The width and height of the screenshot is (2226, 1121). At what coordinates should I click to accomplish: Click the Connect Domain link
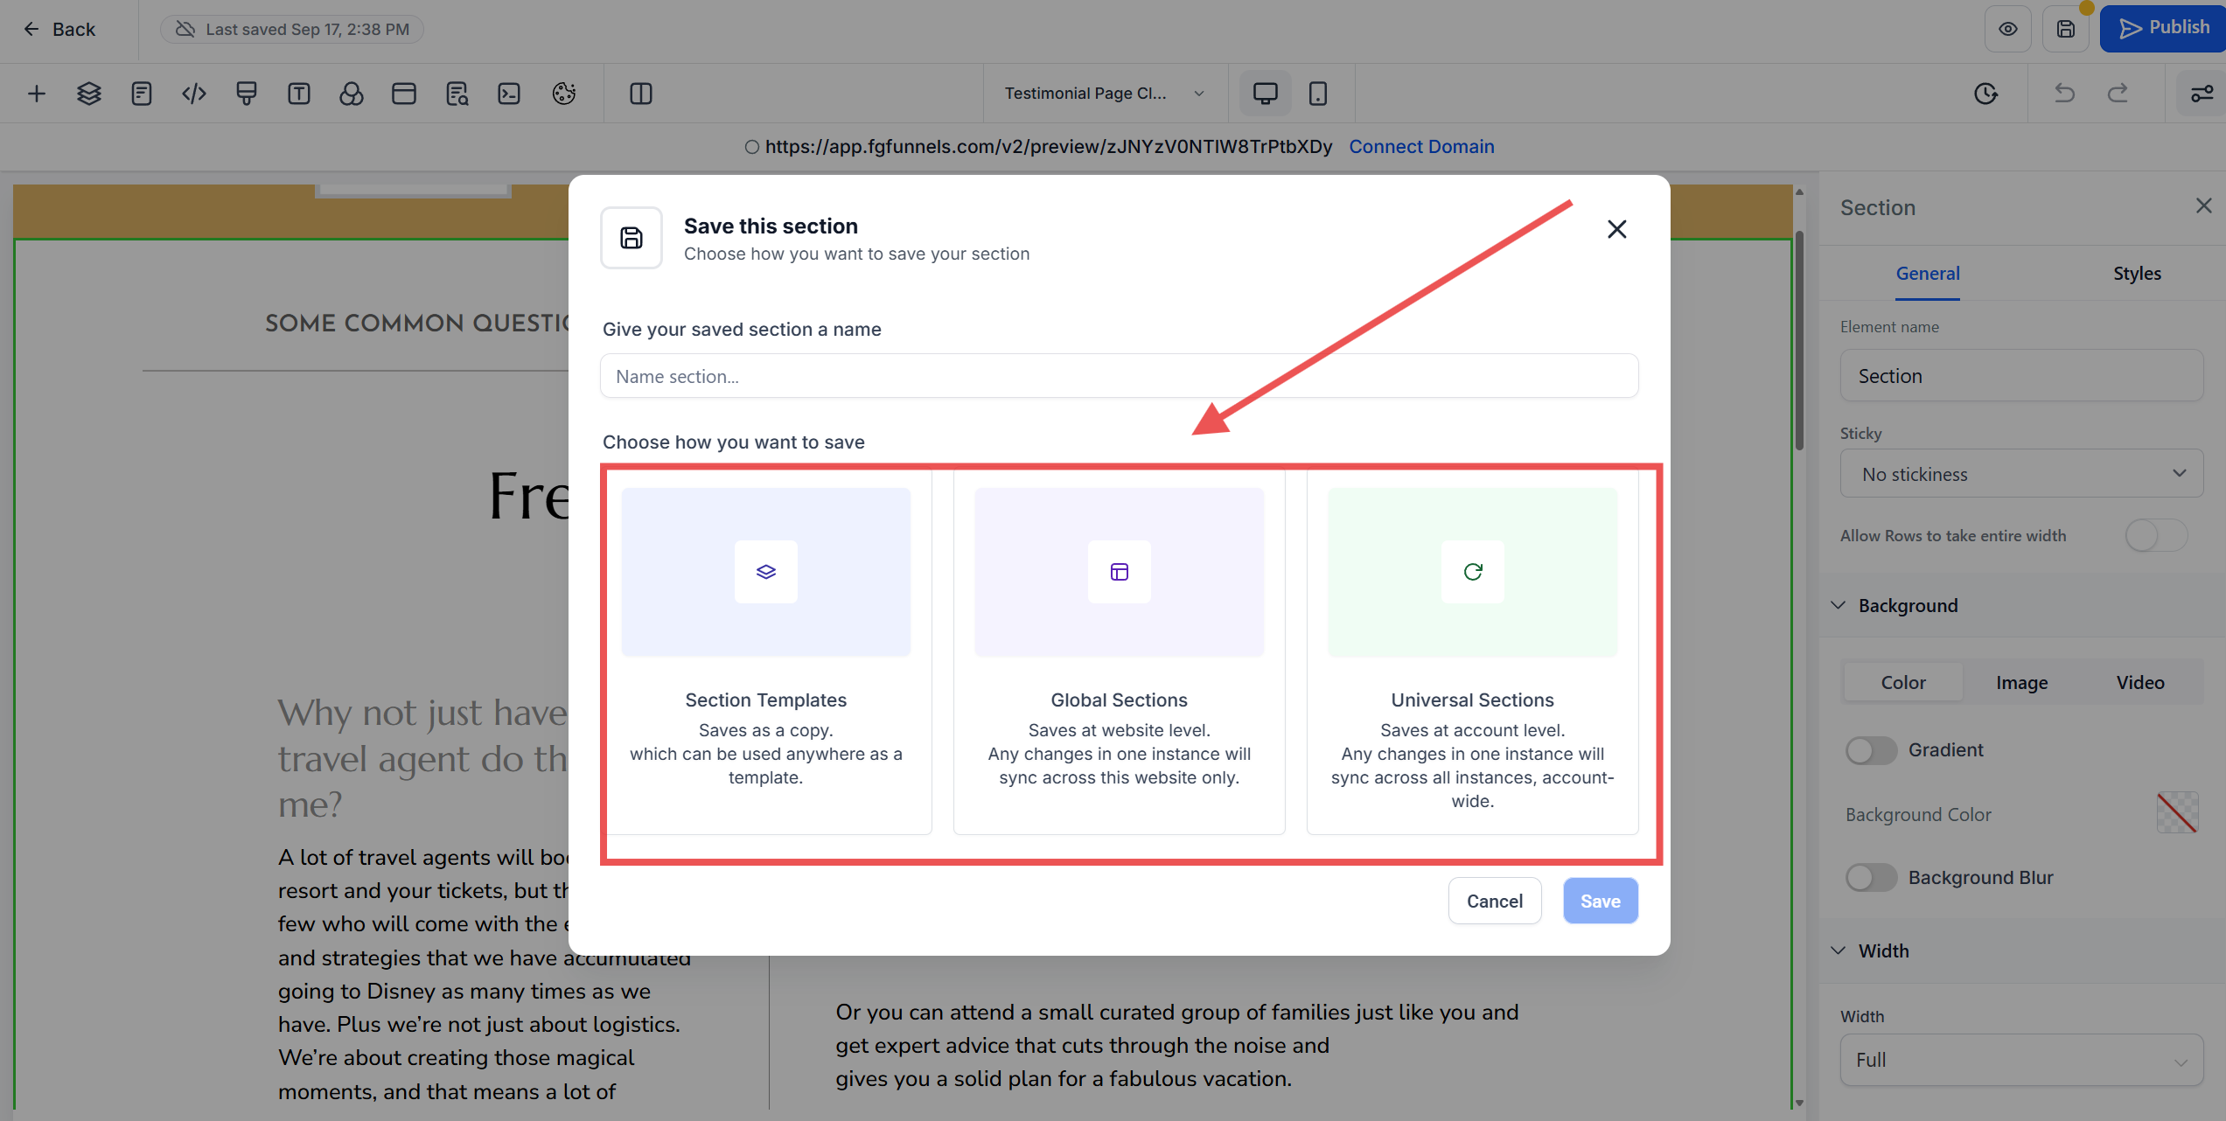(1421, 147)
